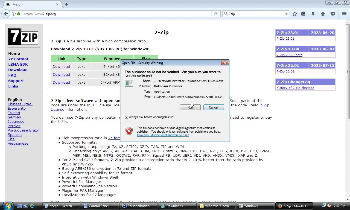
Task: Switch to Control Panel taskbar window
Action: [100, 206]
